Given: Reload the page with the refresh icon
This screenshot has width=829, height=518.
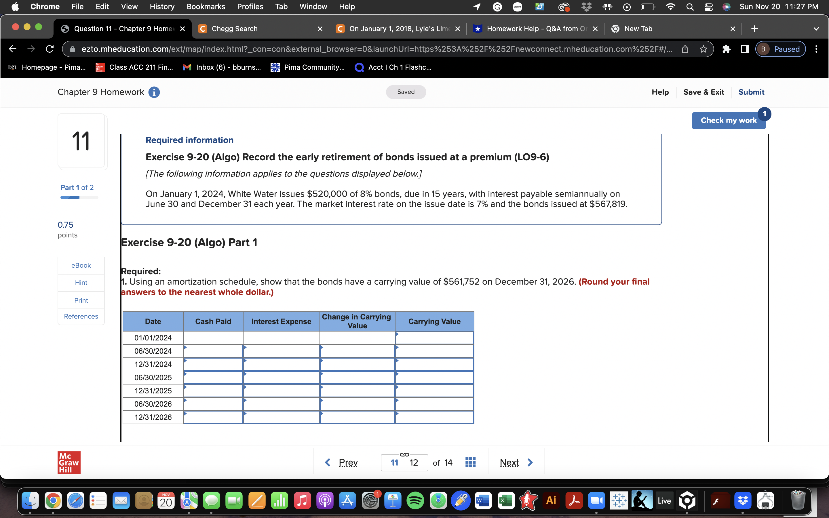Looking at the screenshot, I should pos(49,49).
